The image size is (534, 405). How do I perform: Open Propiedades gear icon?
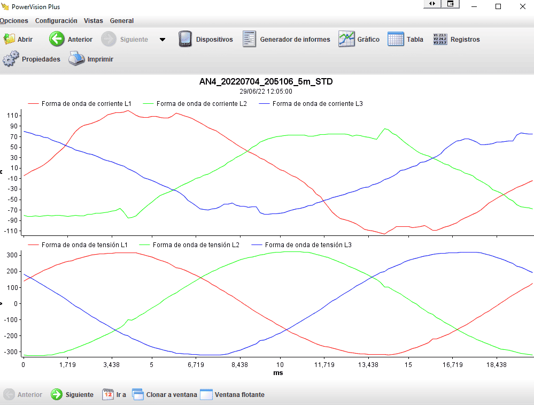11,59
